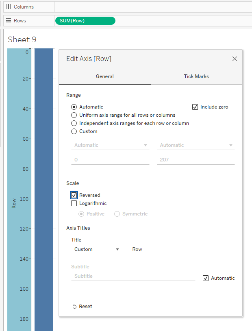Enable the Logarithmic scale checkbox
The image size is (252, 331).
pos(74,203)
